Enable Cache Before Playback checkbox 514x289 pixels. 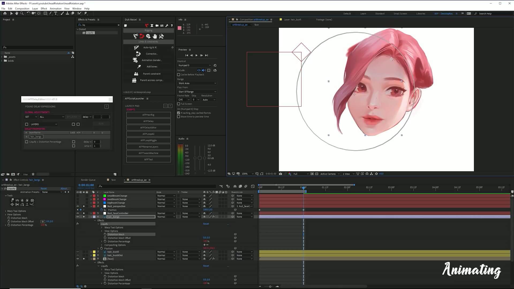pos(179,75)
